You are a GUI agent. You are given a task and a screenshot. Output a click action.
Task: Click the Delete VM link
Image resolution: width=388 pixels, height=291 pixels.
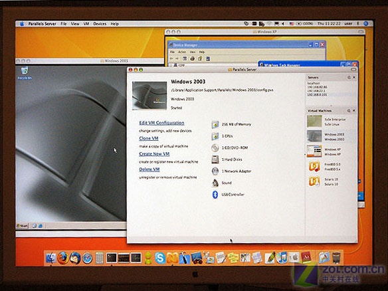(149, 169)
